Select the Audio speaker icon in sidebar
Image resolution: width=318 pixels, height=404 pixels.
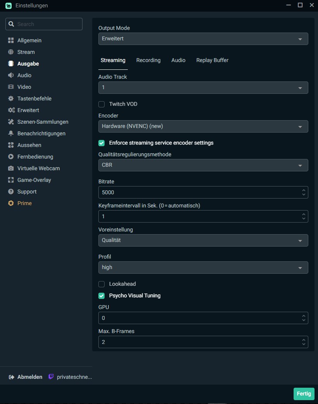(11, 75)
